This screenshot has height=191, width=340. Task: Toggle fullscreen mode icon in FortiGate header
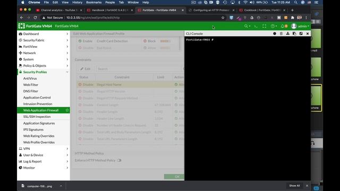point(264,26)
